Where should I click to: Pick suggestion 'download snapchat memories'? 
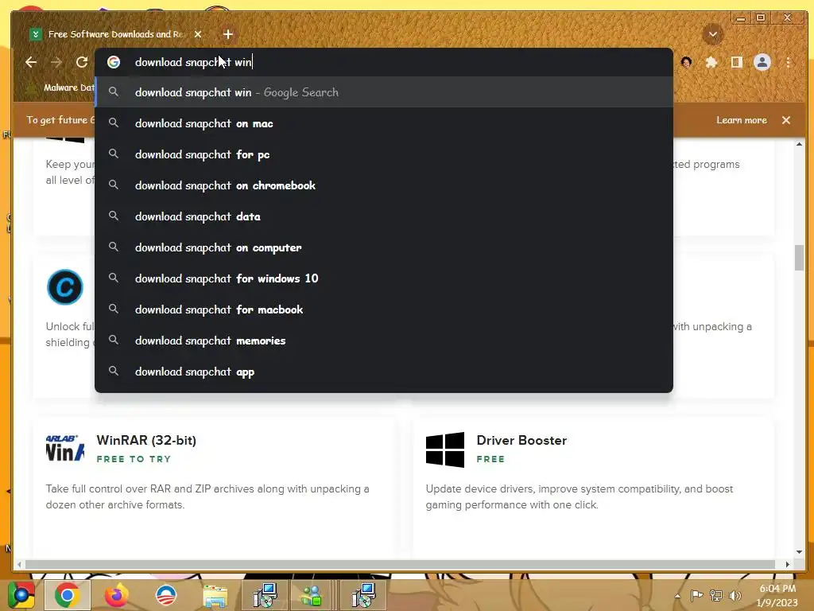coord(384,341)
